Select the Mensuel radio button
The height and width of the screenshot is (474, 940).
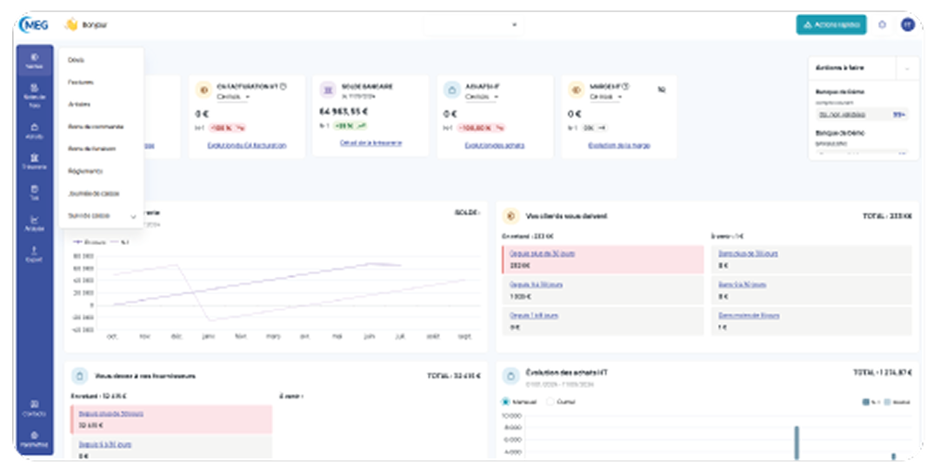point(506,402)
